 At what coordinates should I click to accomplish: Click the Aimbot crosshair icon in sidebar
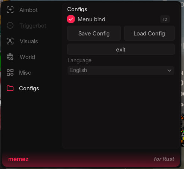[x=10, y=10]
